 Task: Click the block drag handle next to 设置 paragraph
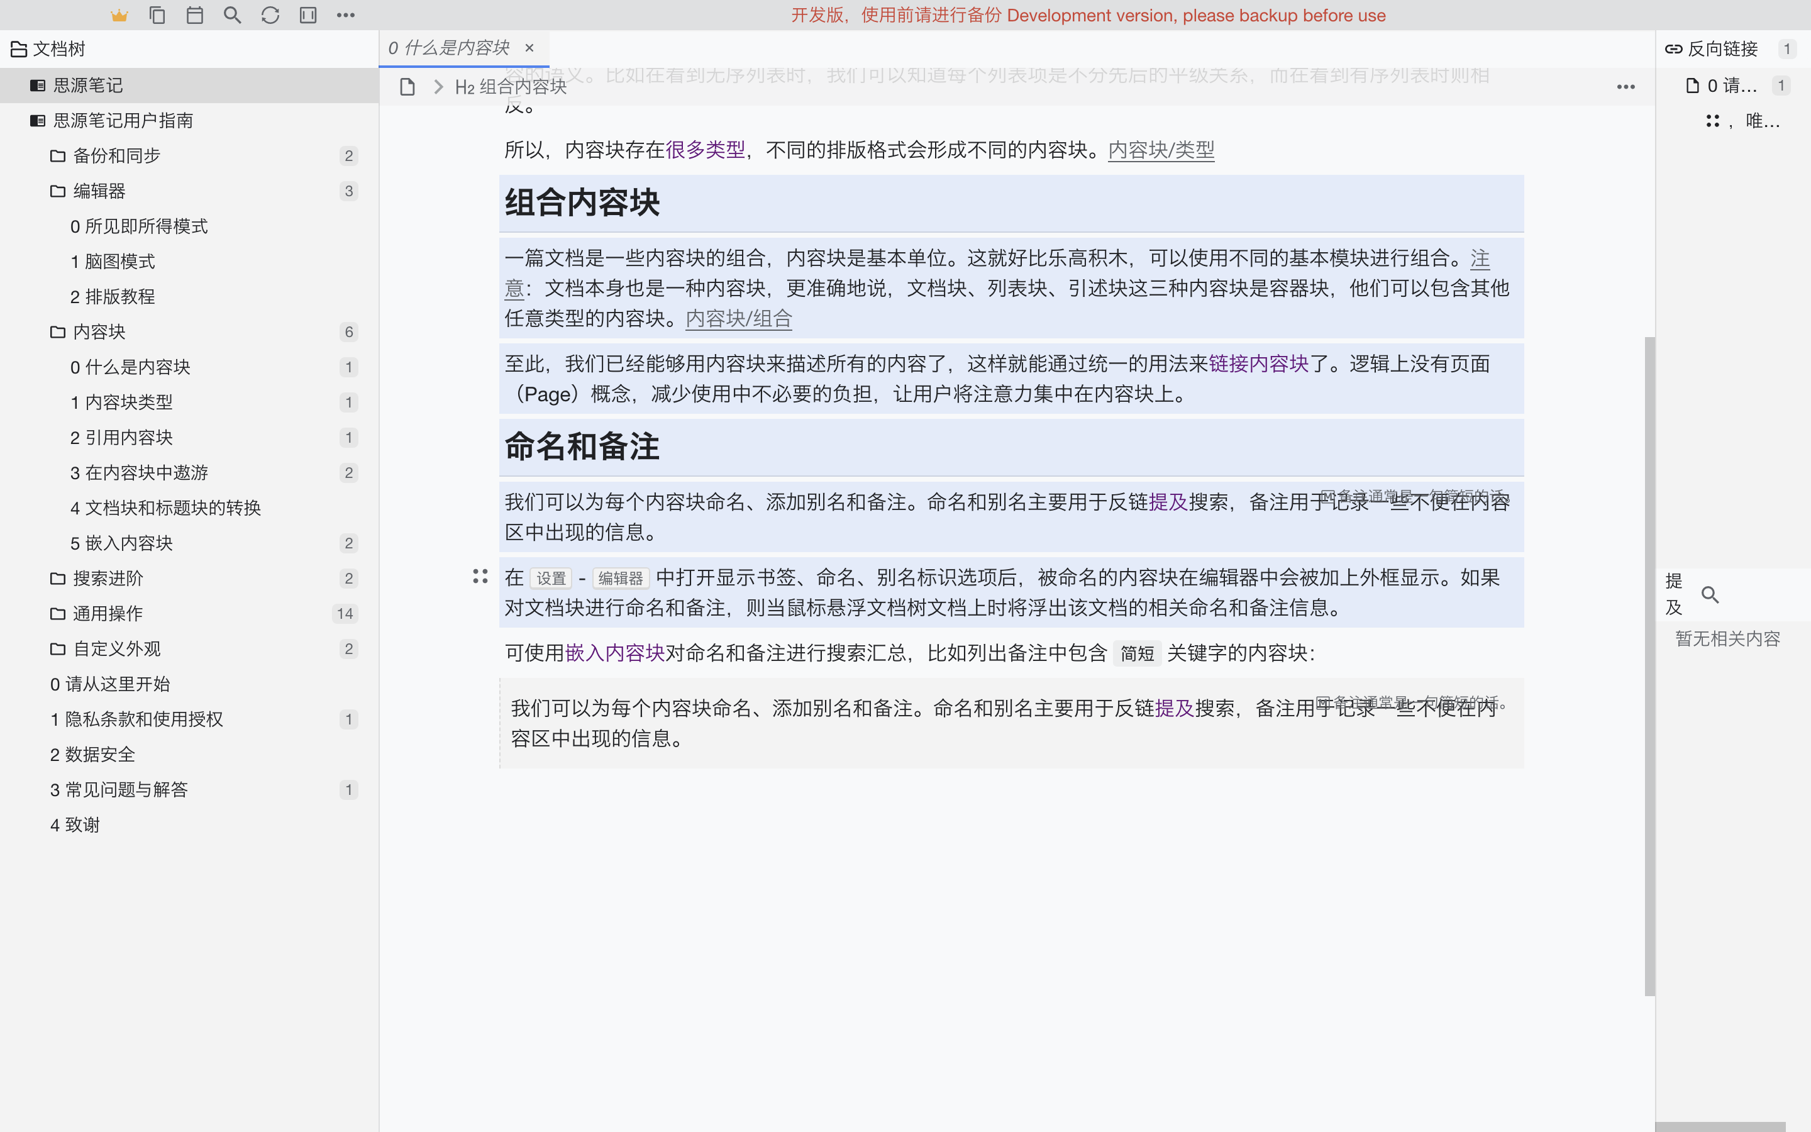(480, 577)
